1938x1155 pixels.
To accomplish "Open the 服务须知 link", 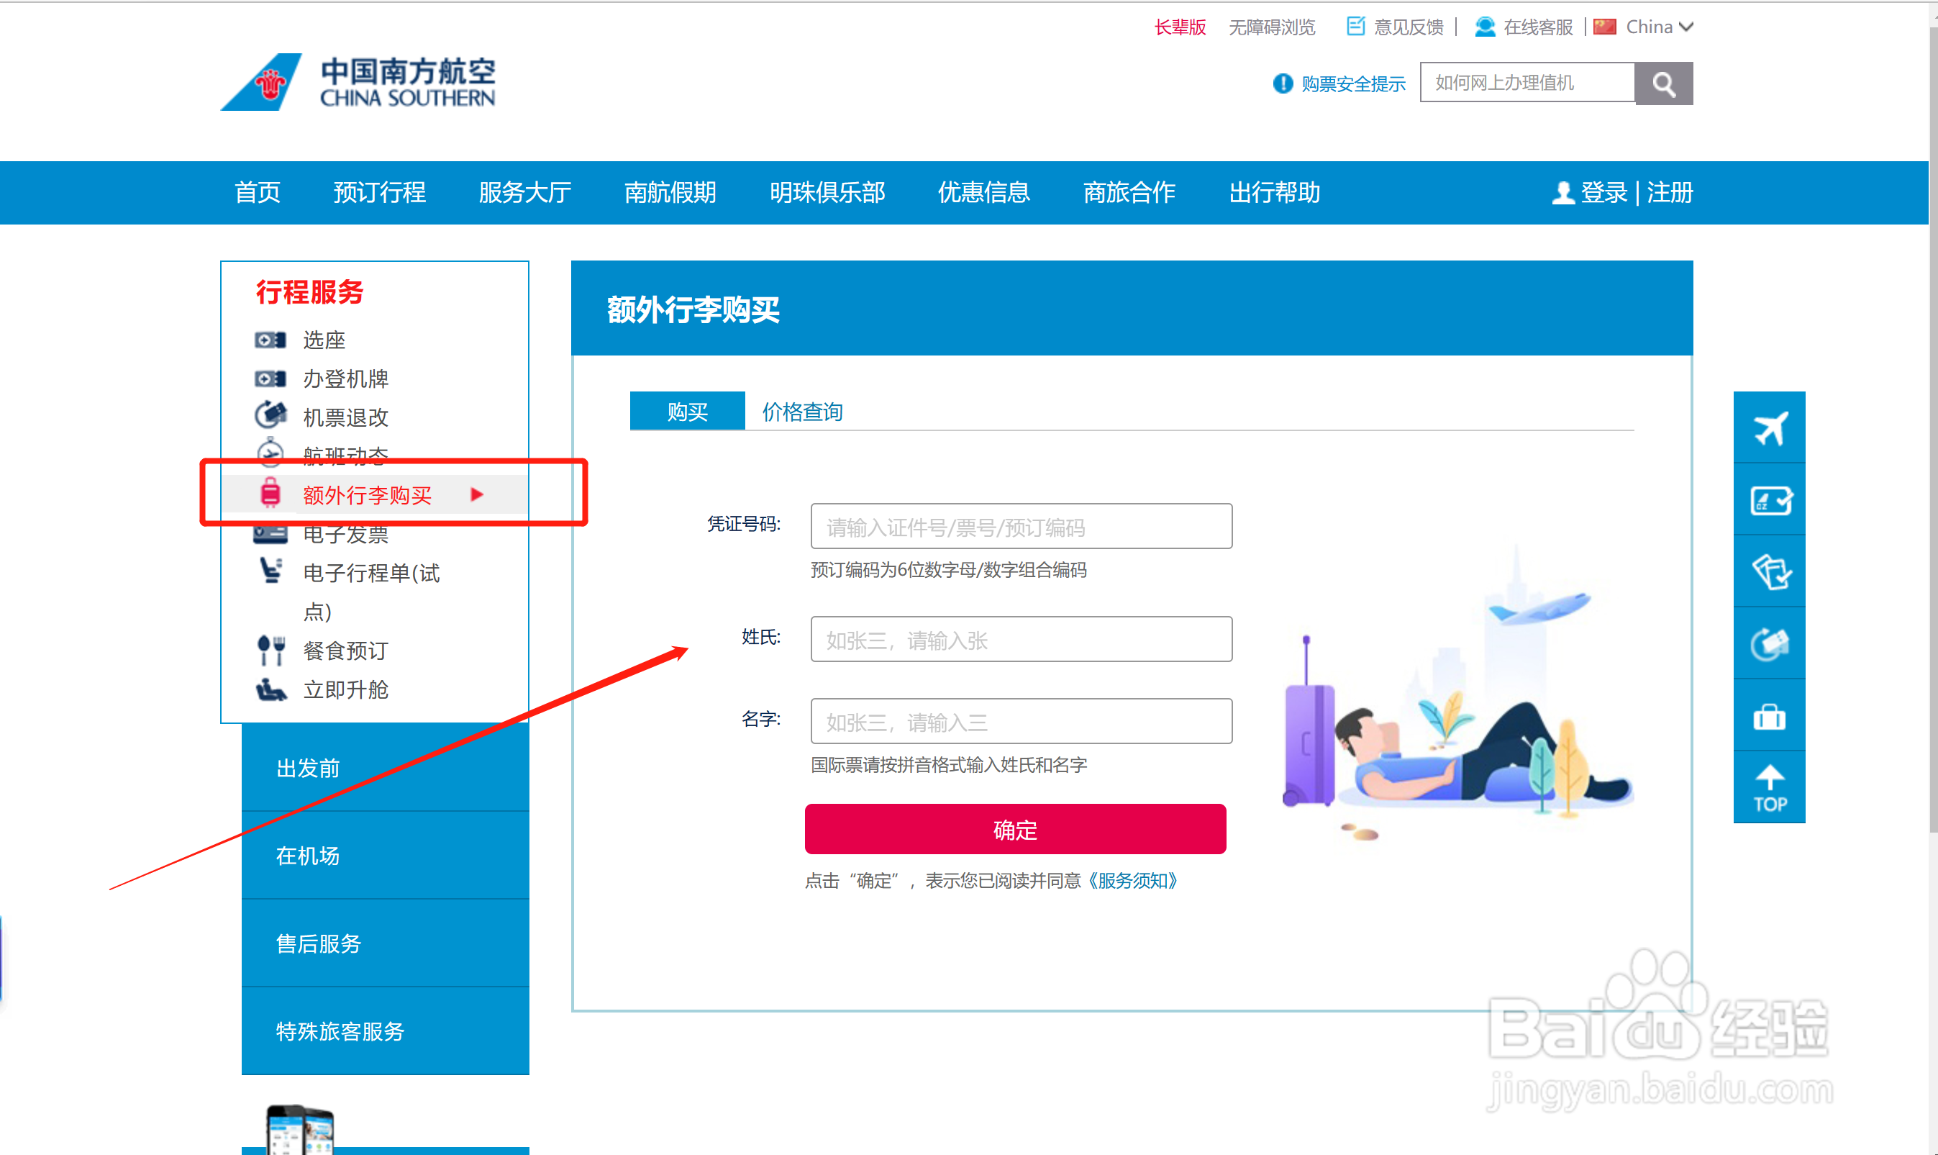I will (x=1133, y=880).
